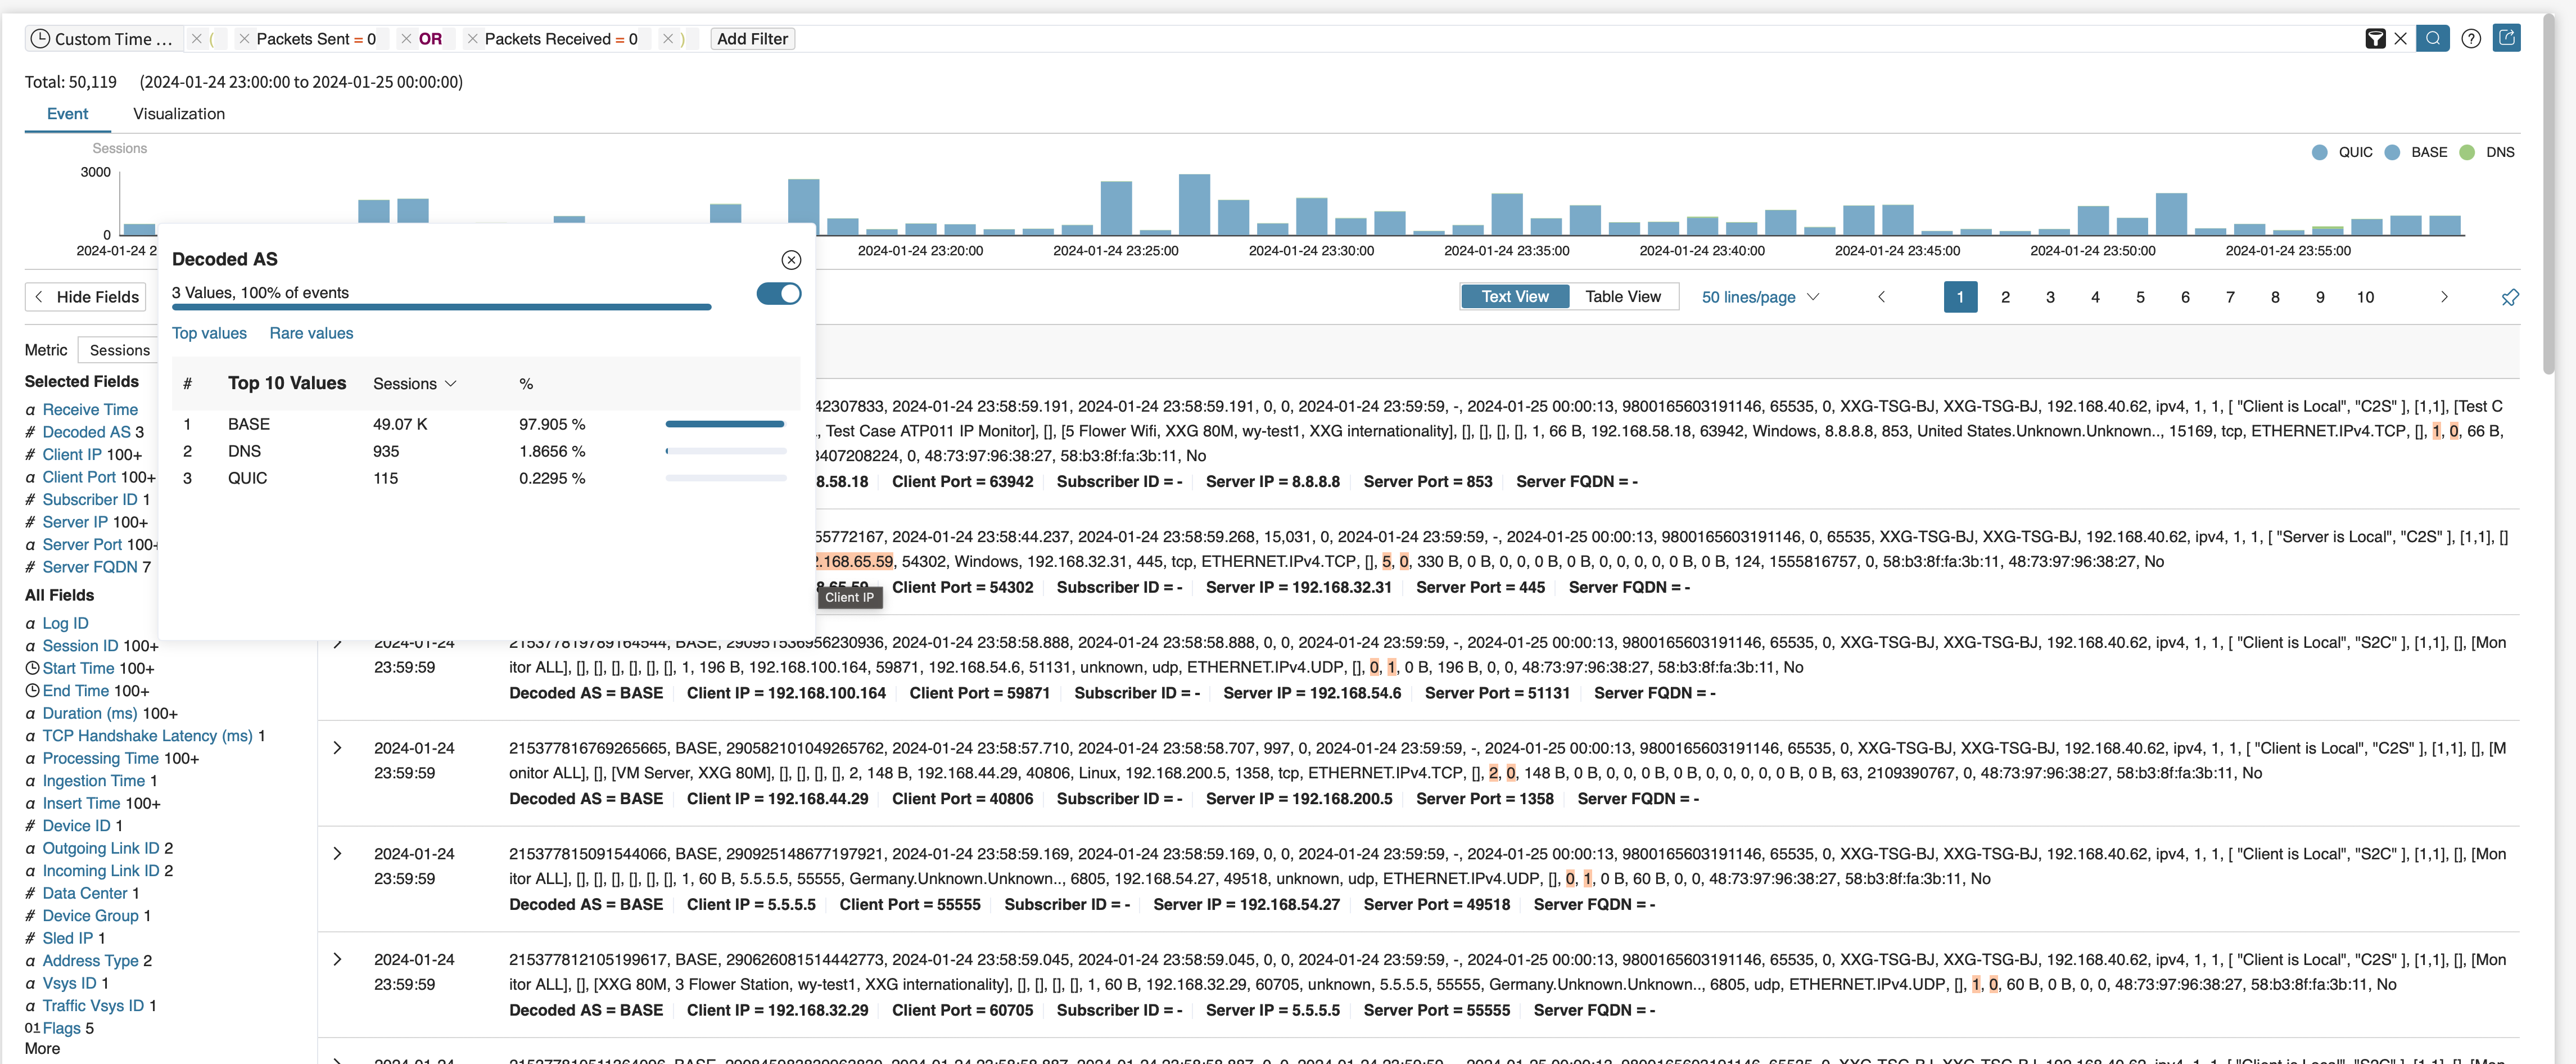Image resolution: width=2576 pixels, height=1064 pixels.
Task: Go to page 5 of results
Action: (2140, 297)
